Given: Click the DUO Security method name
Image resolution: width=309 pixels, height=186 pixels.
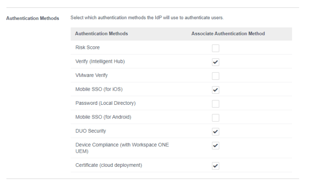Looking at the screenshot, I should pos(90,131).
